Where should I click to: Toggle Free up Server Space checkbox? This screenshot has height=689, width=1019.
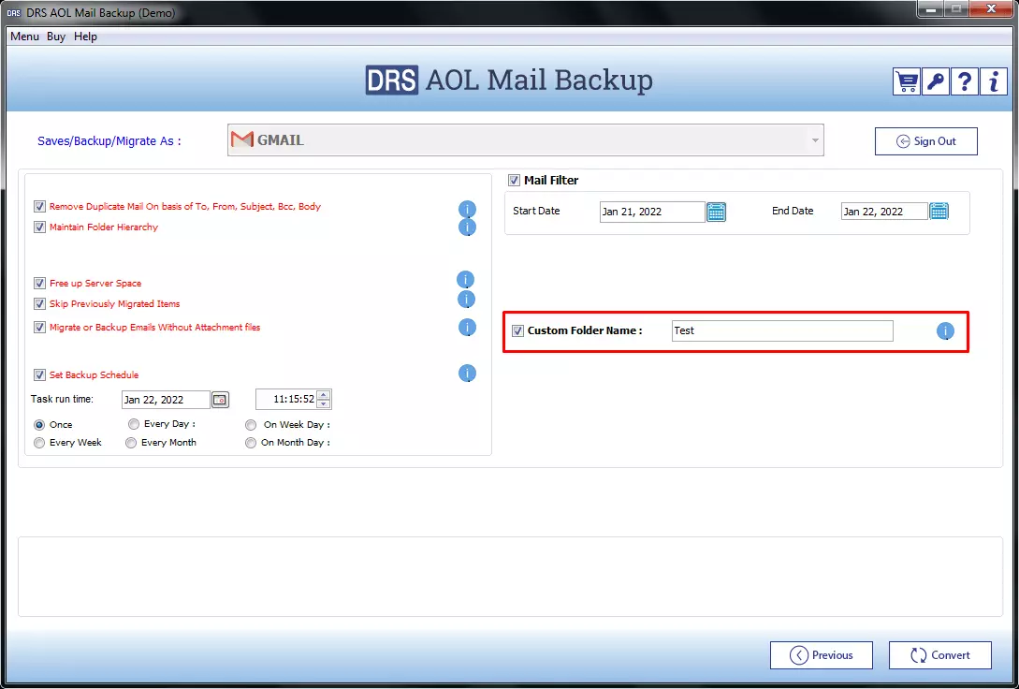(39, 284)
